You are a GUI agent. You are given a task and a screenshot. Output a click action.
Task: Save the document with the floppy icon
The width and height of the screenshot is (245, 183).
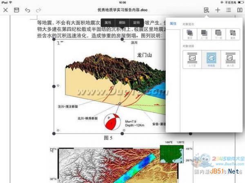tap(16, 9)
